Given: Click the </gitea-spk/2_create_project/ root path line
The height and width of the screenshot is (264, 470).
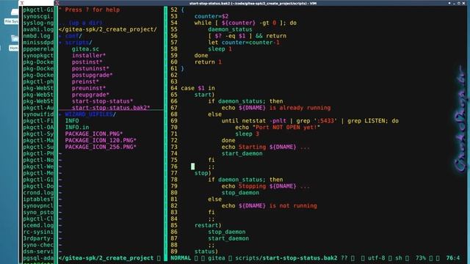Looking at the screenshot, I should [x=108, y=29].
